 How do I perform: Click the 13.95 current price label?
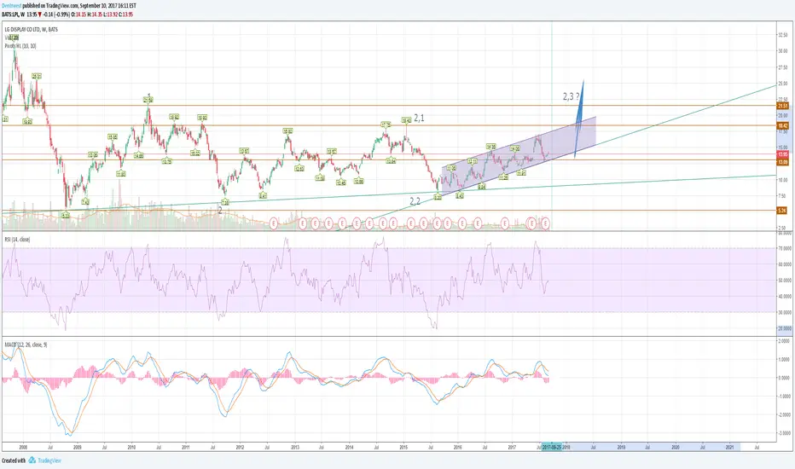(x=782, y=154)
